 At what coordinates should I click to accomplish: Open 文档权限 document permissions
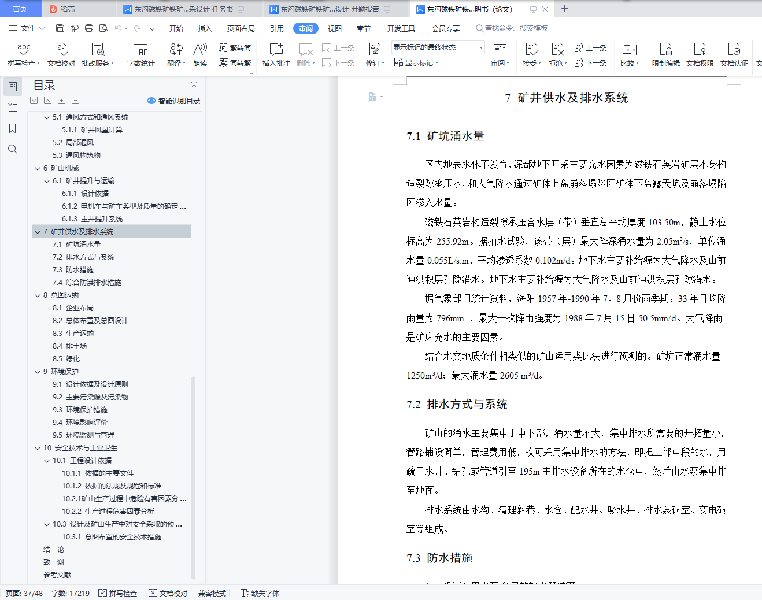tap(700, 54)
